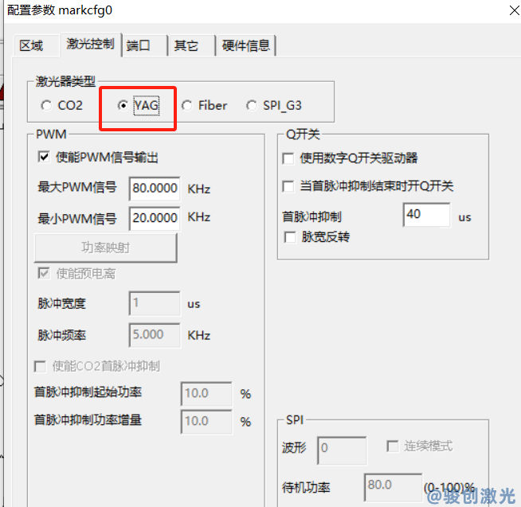
Task: Select the Fiber laser type radio button
Action: [x=186, y=106]
